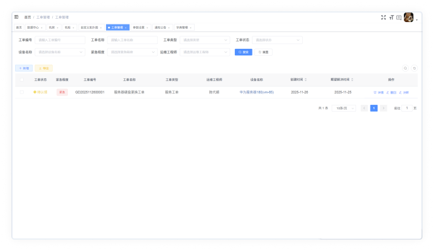This screenshot has width=434, height=251.
Task: Sort by 期望解决时间 using its sort arrows
Action: [x=352, y=80]
